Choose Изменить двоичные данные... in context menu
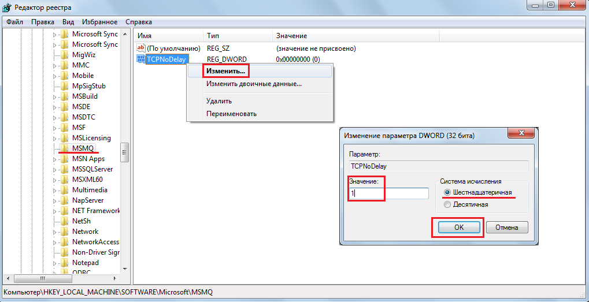Image resolution: width=589 pixels, height=302 pixels. click(x=260, y=84)
